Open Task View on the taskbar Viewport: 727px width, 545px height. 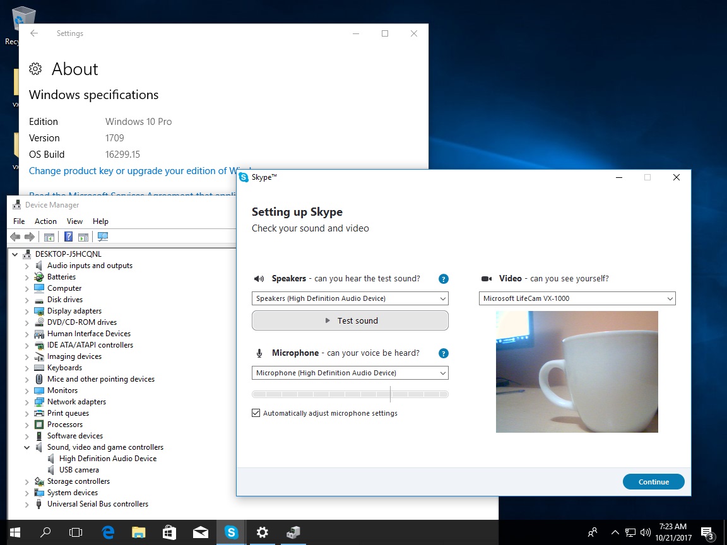[x=76, y=532]
